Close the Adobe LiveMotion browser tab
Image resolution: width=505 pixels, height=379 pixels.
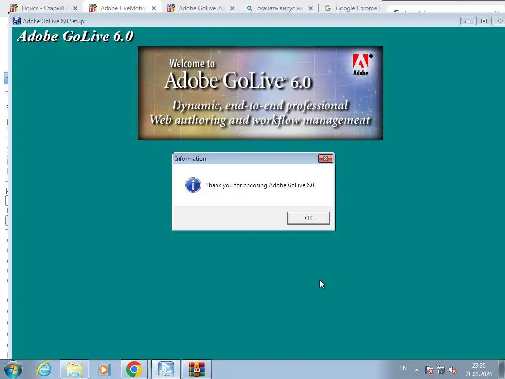[154, 8]
